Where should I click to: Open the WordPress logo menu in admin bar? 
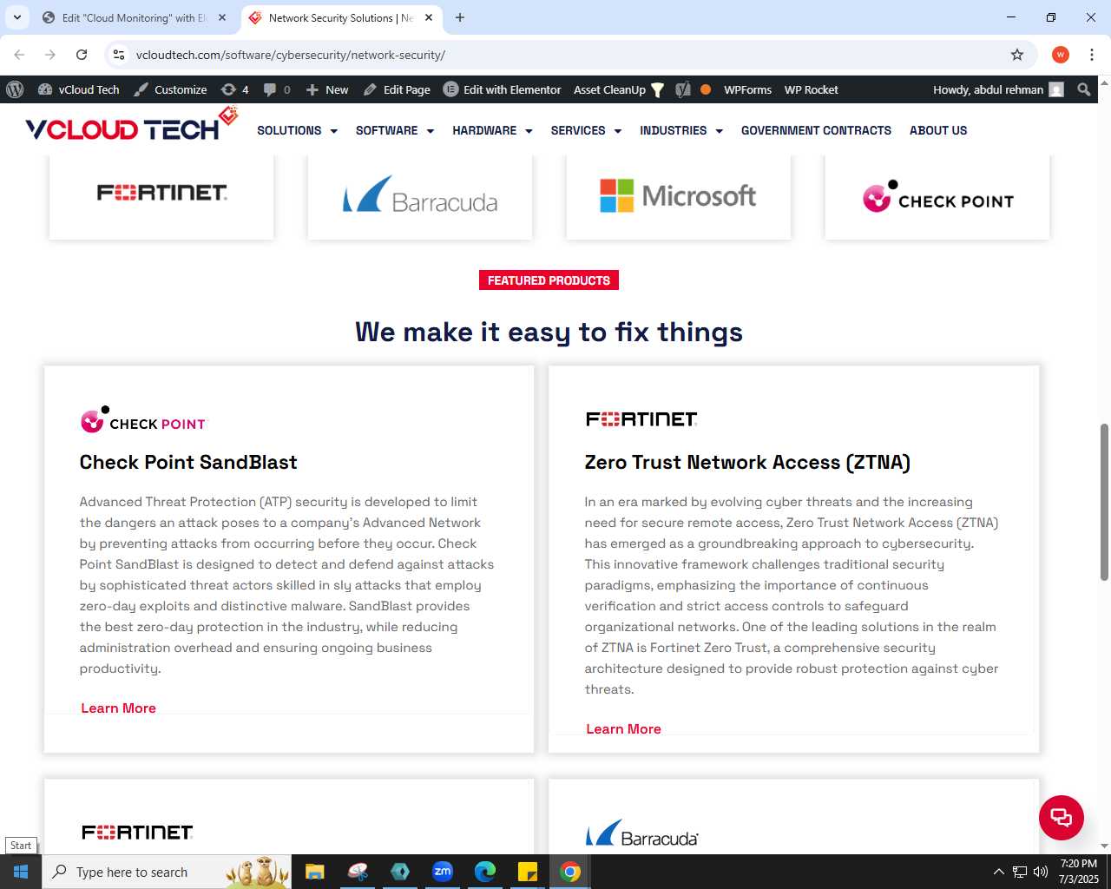click(x=15, y=89)
